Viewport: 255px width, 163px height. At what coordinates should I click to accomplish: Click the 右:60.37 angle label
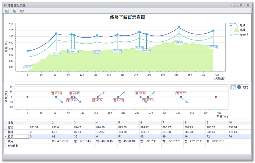coord(181,93)
